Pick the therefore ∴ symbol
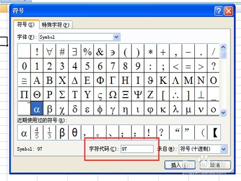241x181 pixels. coord(176,94)
